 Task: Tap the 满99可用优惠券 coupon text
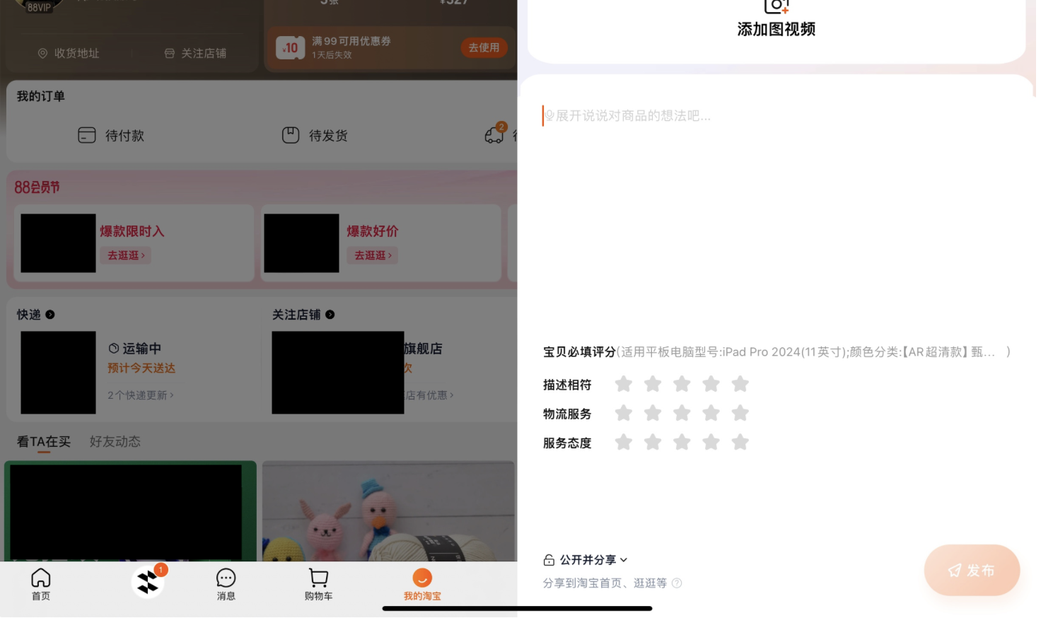(x=351, y=41)
